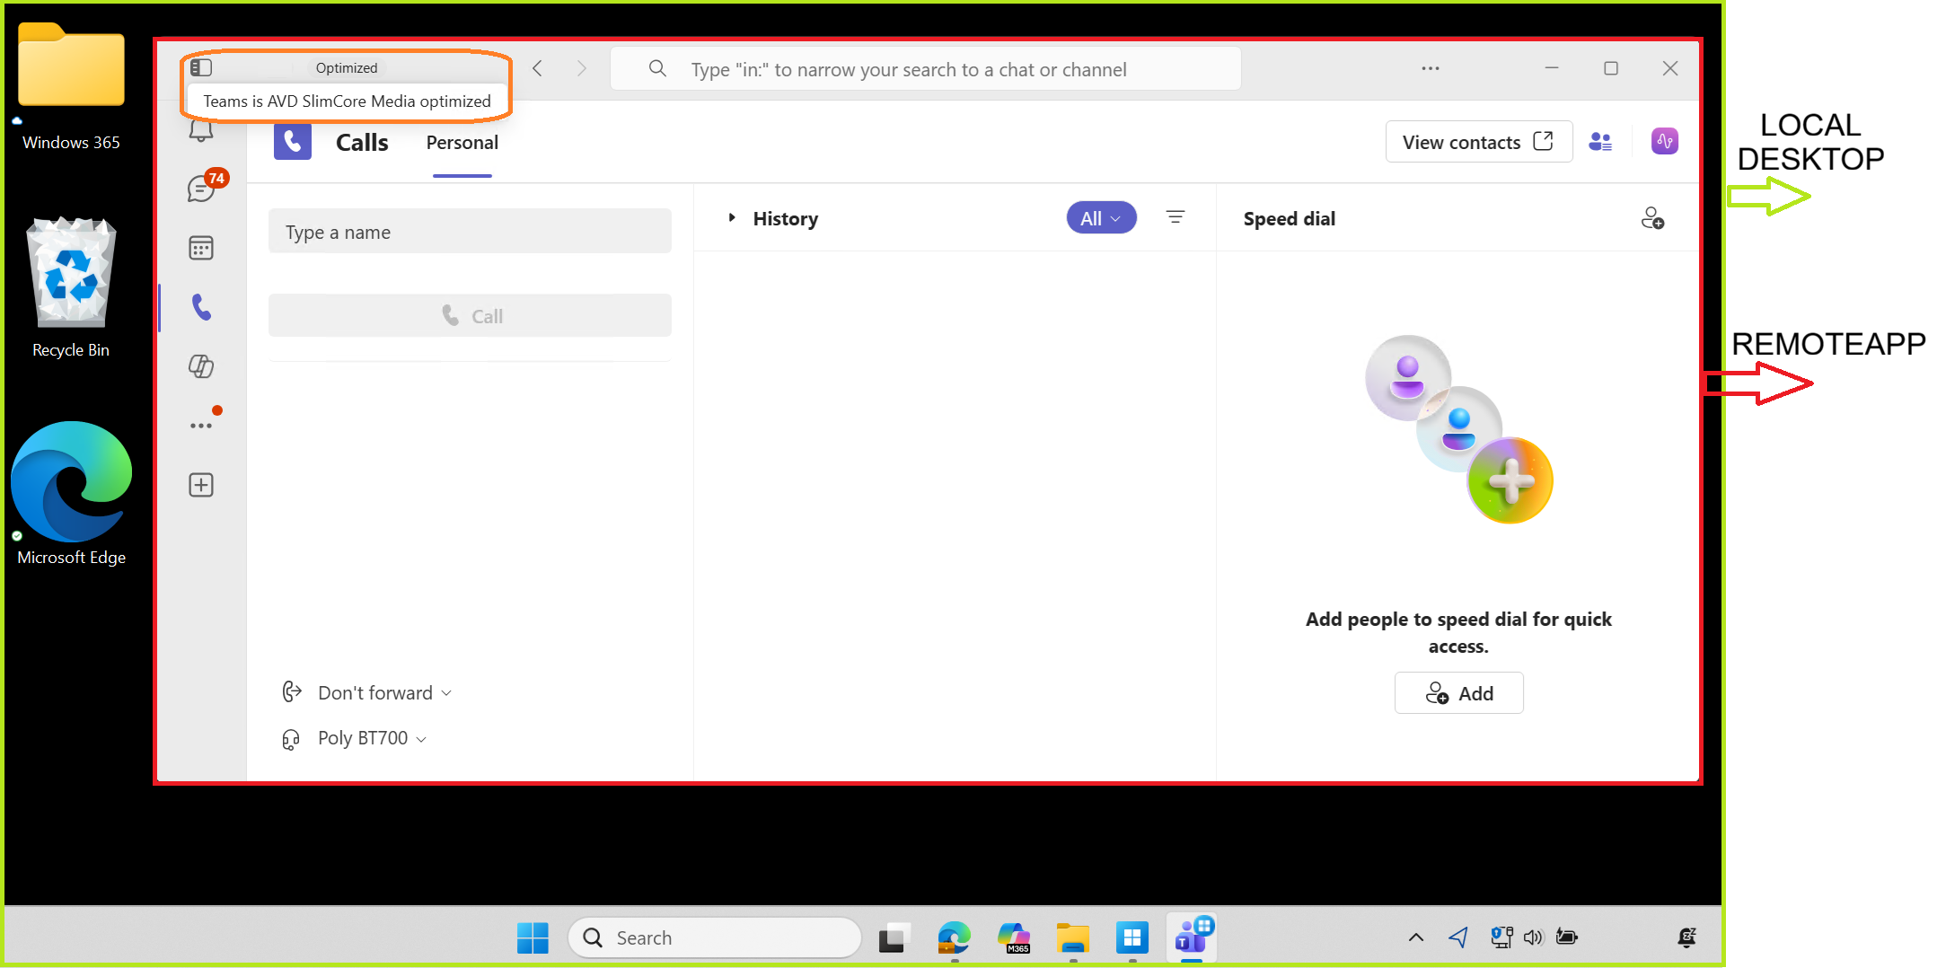
Task: Click the colorful plus speed dial illustration
Action: pyautogui.click(x=1510, y=481)
